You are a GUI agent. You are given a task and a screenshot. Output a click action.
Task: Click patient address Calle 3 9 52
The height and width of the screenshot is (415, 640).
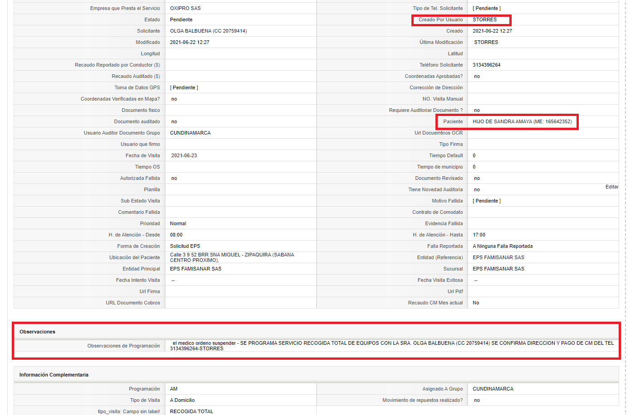[232, 257]
